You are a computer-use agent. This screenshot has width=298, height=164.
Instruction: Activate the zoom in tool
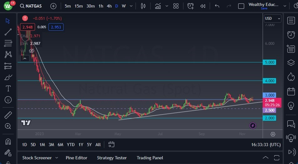[x=8, y=126]
